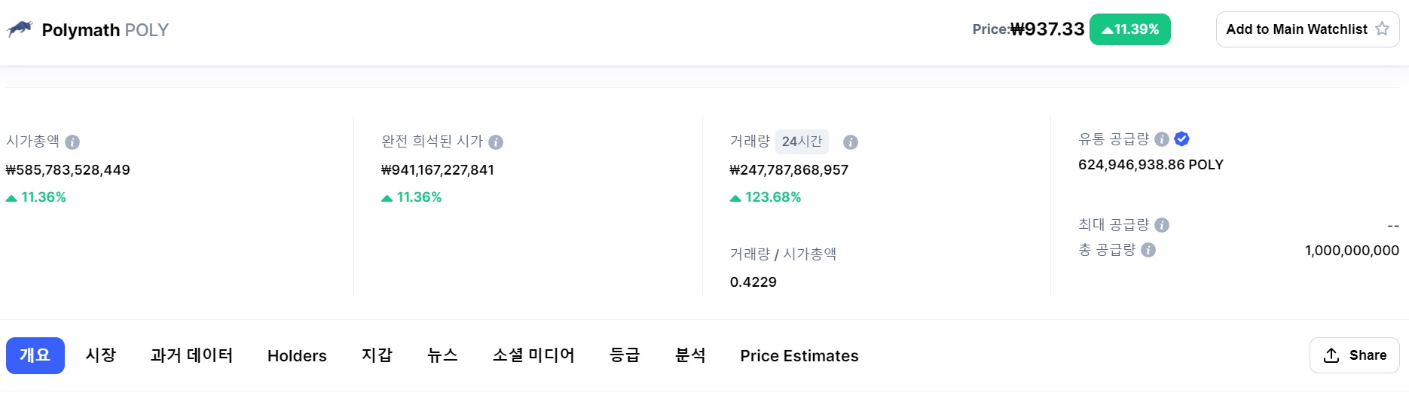The height and width of the screenshot is (411, 1409).
Task: Open the Price Estimates tab
Action: coord(799,356)
